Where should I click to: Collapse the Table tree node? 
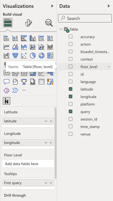pos(61,29)
